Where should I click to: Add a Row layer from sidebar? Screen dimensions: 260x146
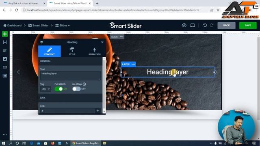pyautogui.click(x=5, y=76)
